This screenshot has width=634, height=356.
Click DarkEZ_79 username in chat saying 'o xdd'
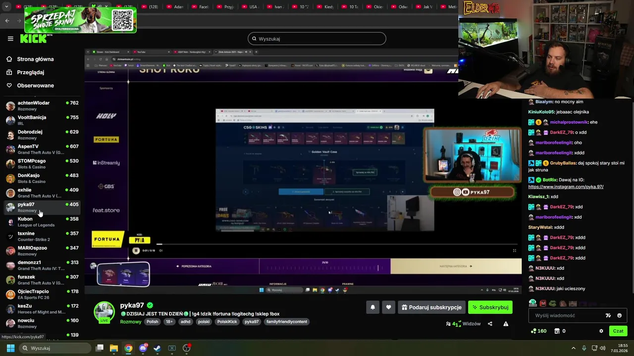point(561,133)
